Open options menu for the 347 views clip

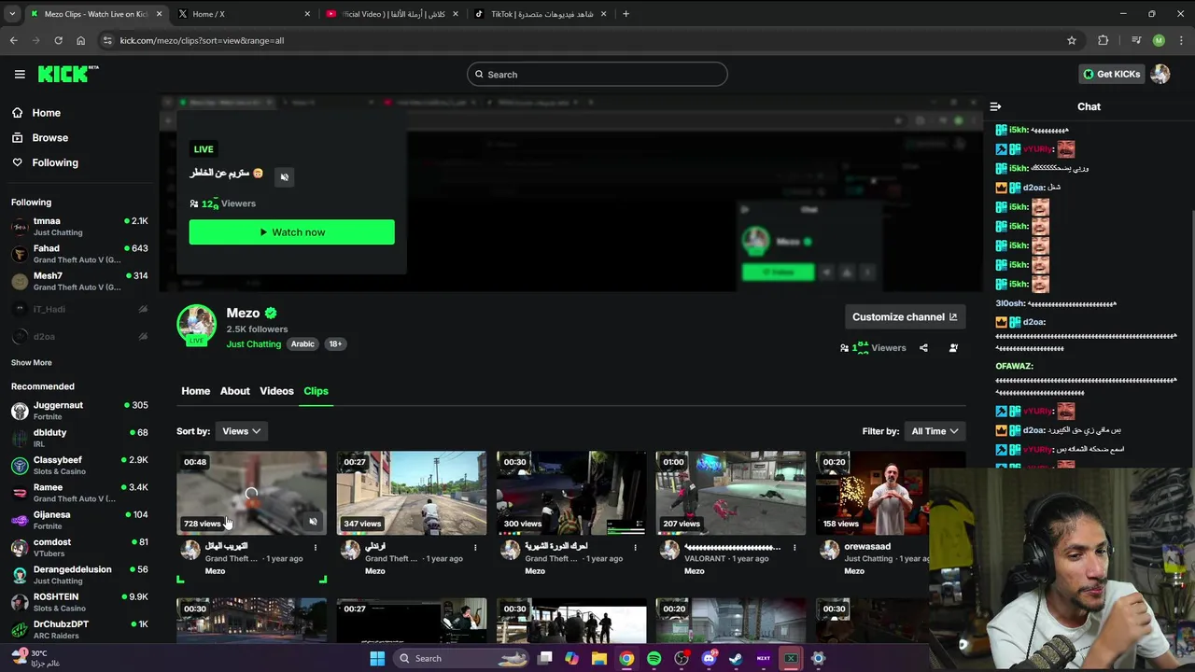474,548
